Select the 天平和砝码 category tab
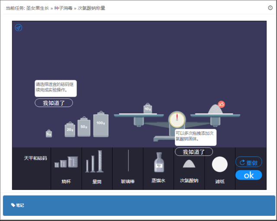The height and width of the screenshot is (221, 277). coord(35,158)
